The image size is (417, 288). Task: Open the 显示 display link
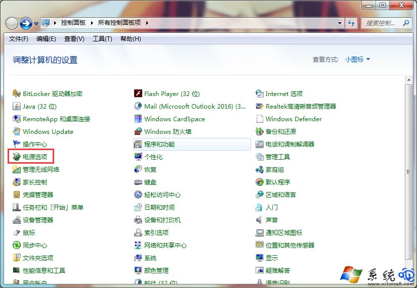pyautogui.click(x=272, y=258)
